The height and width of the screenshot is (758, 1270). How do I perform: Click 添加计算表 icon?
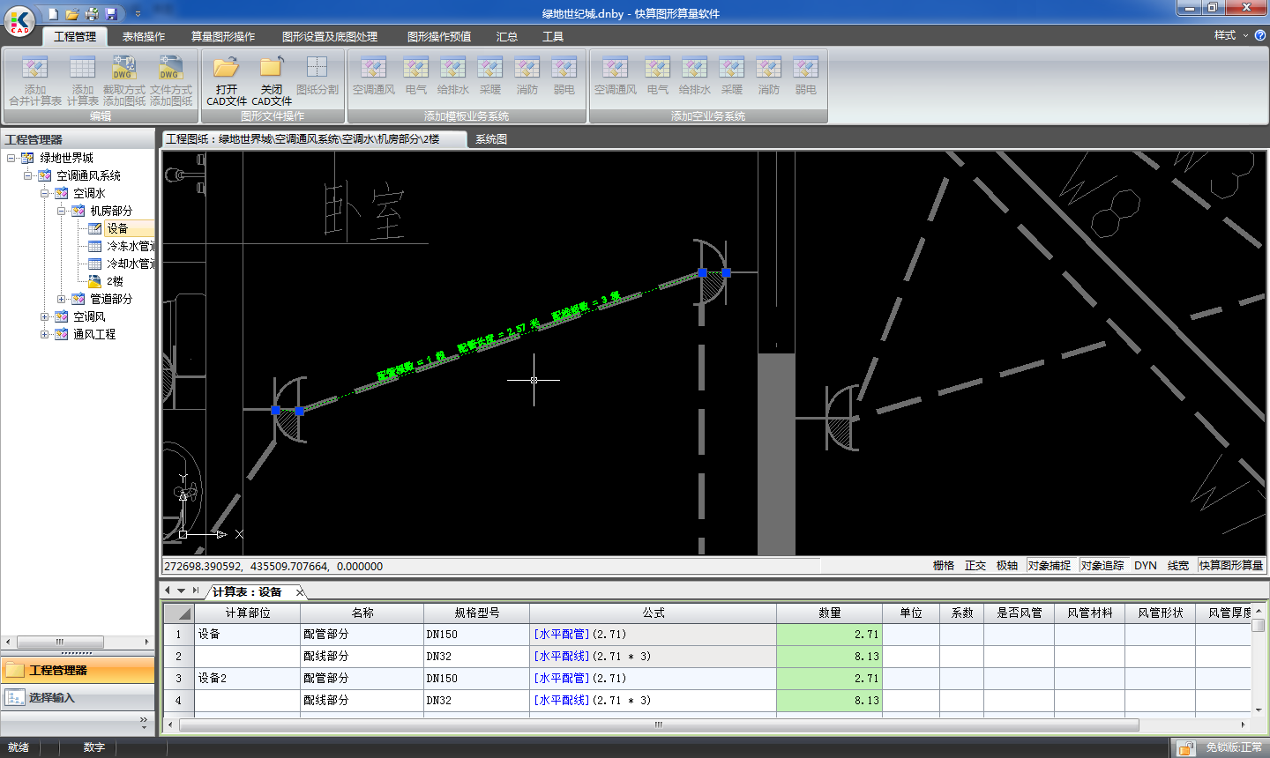point(82,81)
